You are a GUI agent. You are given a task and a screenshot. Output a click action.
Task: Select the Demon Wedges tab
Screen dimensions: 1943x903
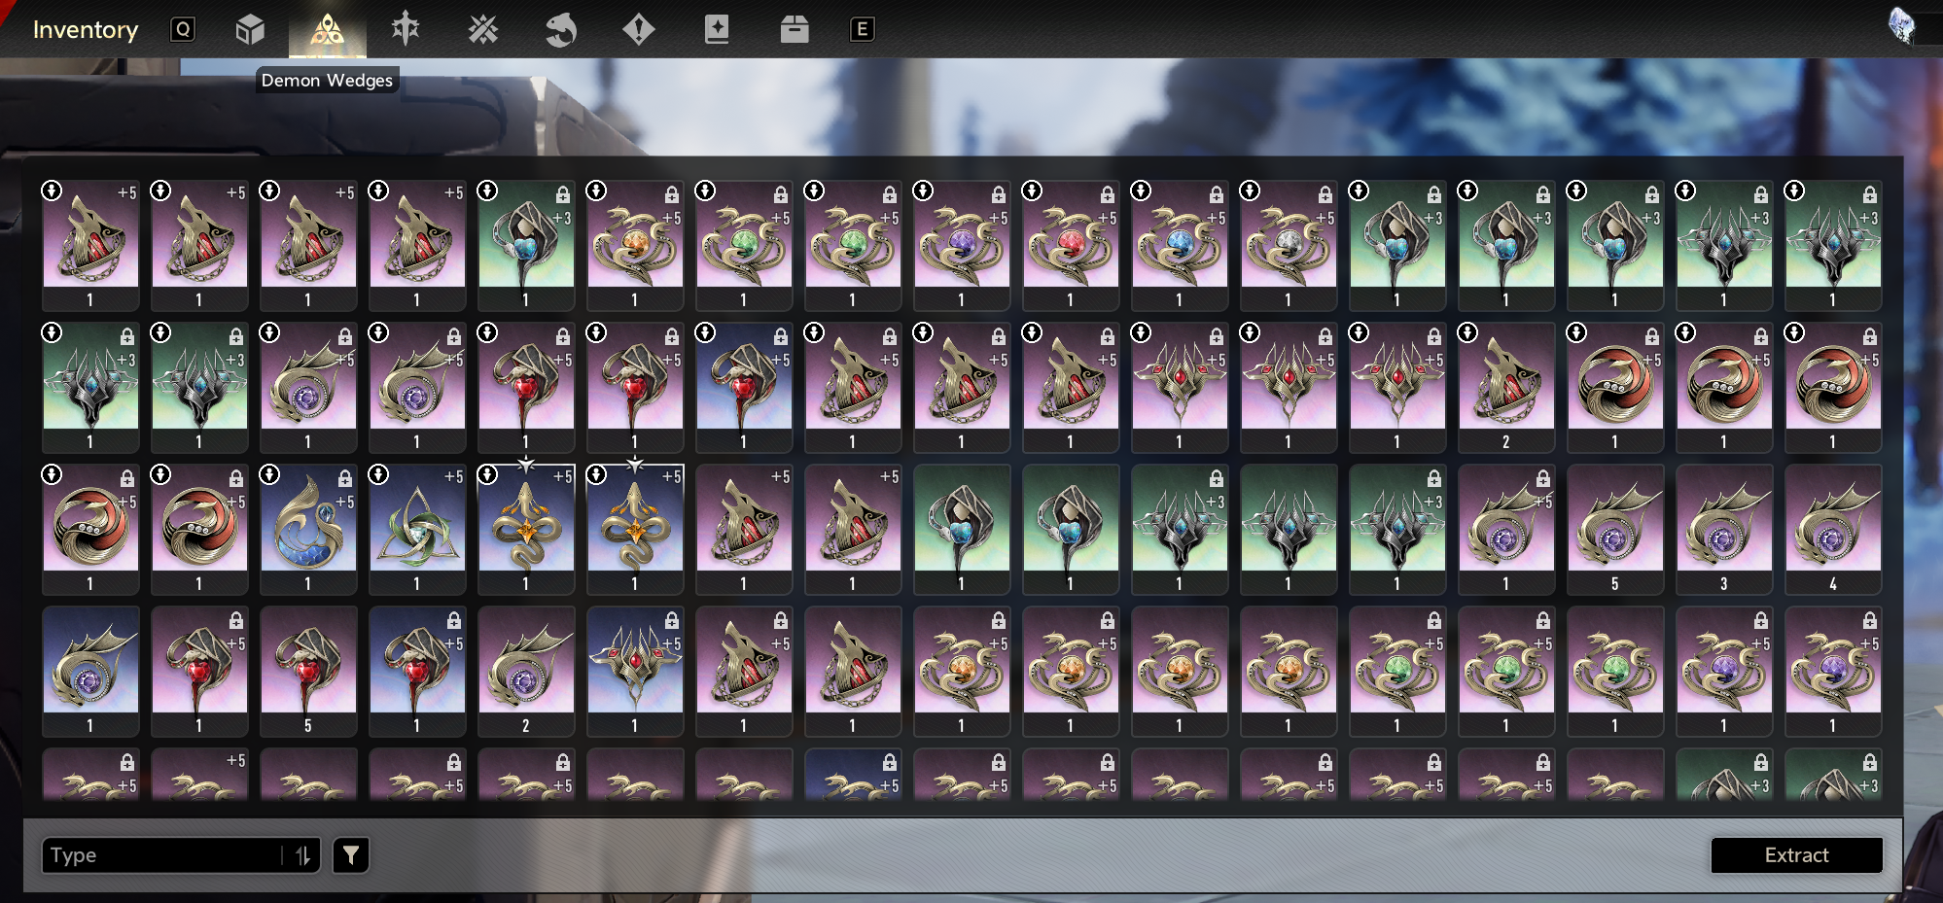point(328,29)
